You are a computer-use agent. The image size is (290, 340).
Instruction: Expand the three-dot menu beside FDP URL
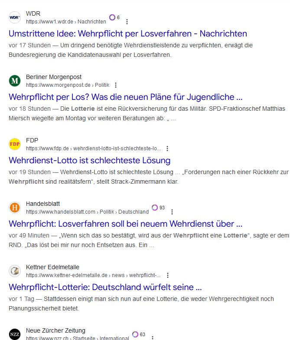coord(167,149)
